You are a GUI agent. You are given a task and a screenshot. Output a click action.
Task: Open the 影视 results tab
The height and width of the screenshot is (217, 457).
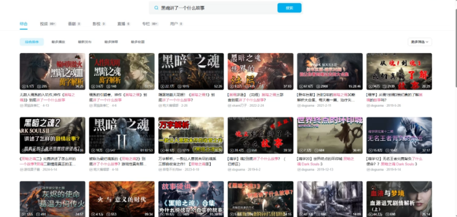coord(99,24)
